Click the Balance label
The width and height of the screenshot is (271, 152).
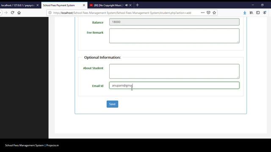coord(98,22)
